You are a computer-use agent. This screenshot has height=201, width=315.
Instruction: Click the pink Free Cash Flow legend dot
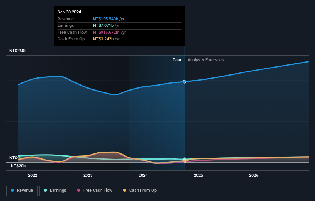79,190
